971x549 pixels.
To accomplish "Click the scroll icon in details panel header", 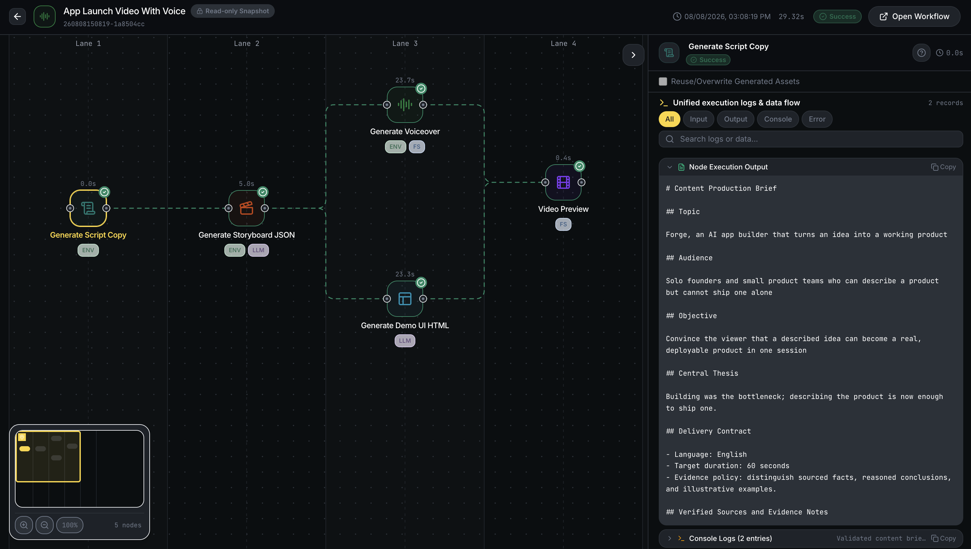I will coord(669,53).
